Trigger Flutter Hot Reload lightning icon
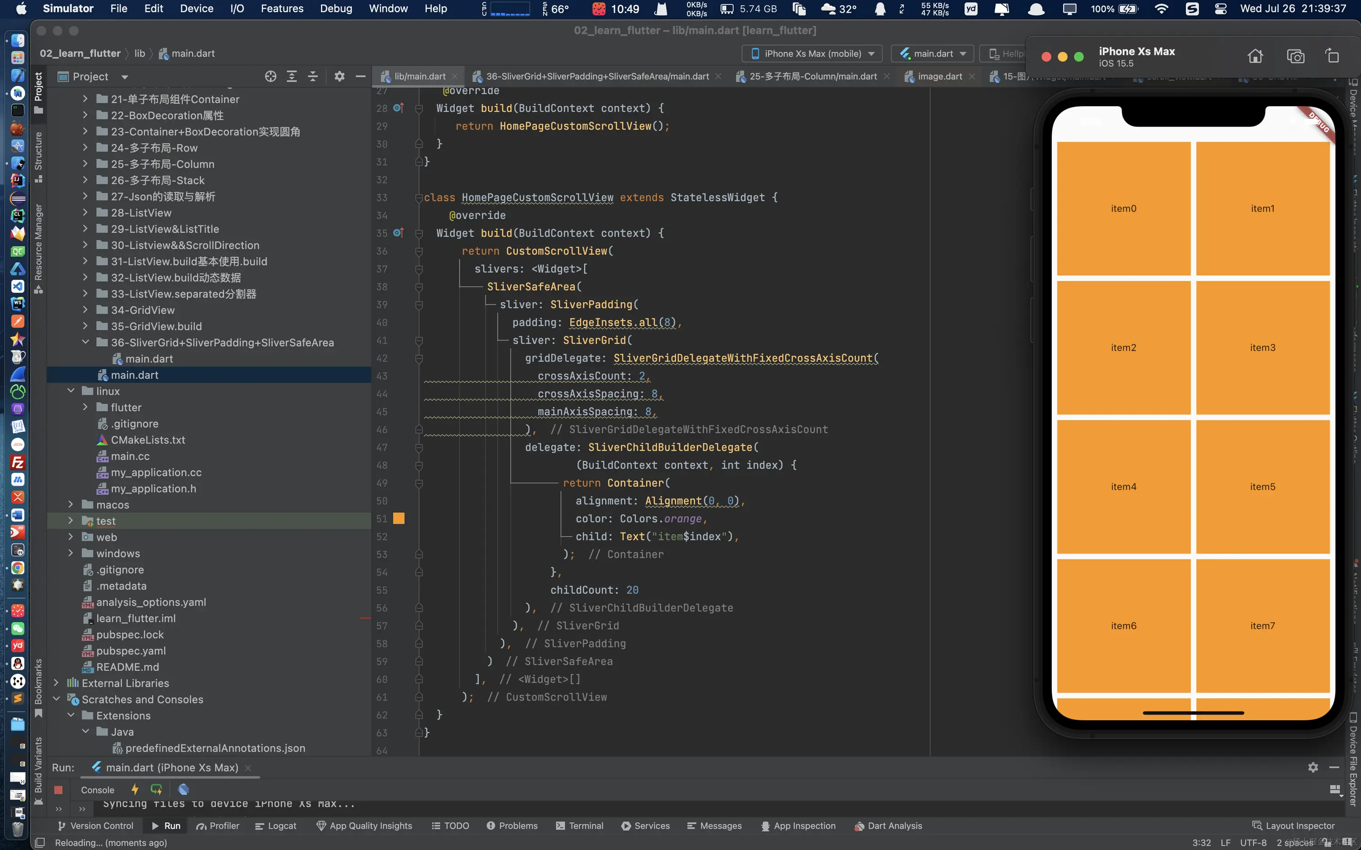This screenshot has height=850, width=1361. click(135, 789)
